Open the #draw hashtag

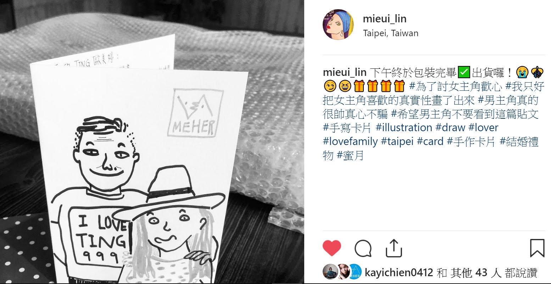(x=450, y=128)
